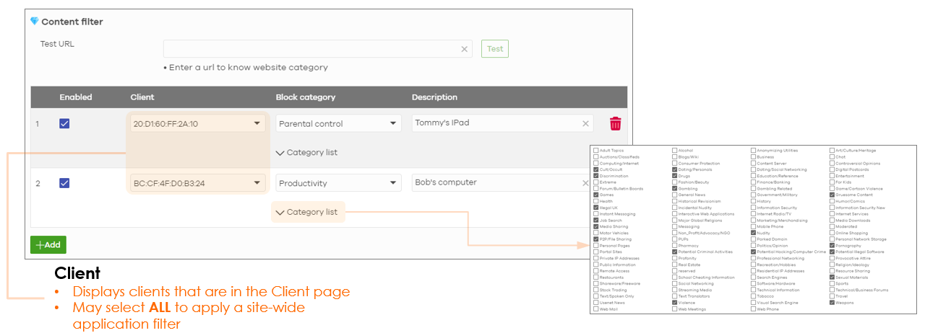Image resolution: width=925 pixels, height=333 pixels.
Task: Disable the first content filter rule
Action: pyautogui.click(x=64, y=123)
